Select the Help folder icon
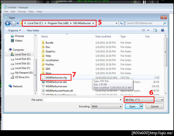 (43, 56)
